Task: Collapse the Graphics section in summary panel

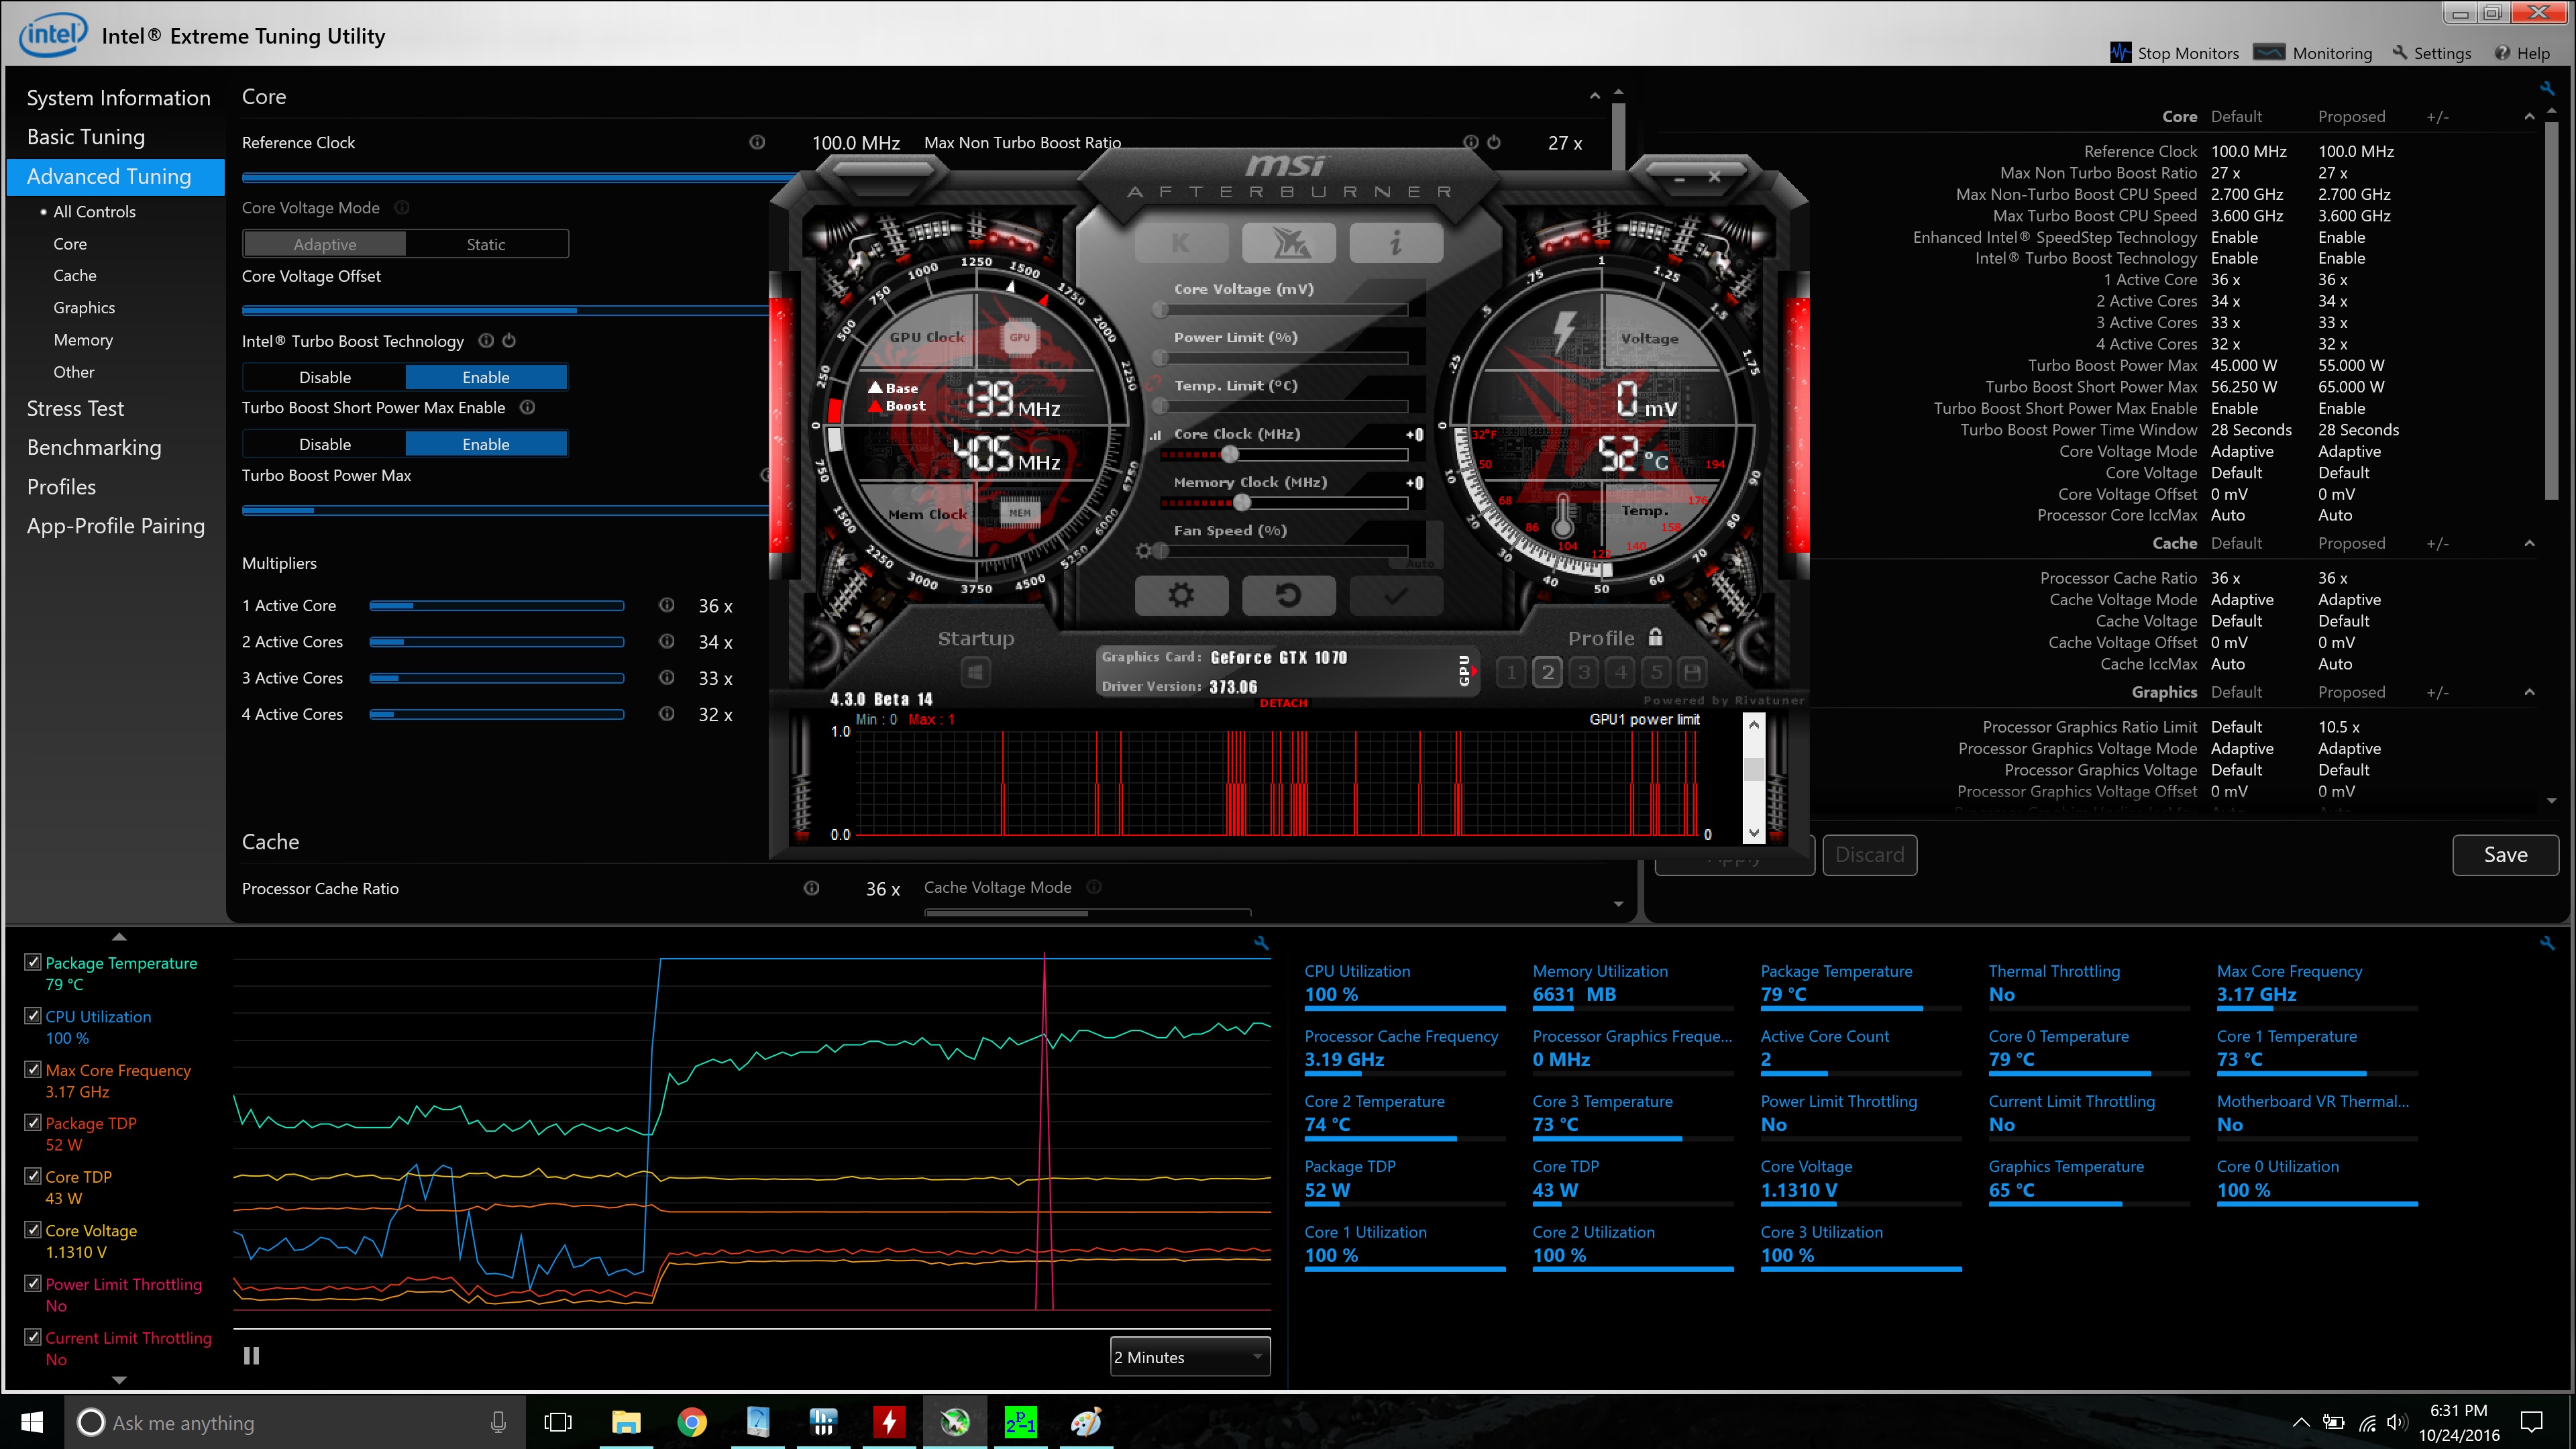Action: (x=2529, y=692)
